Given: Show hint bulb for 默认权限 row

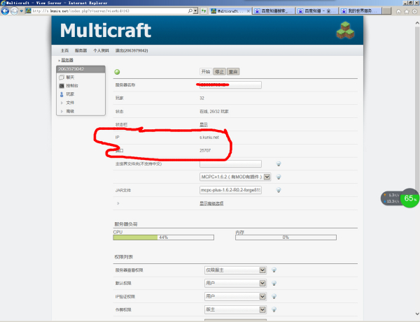Looking at the screenshot, I should coord(274,284).
